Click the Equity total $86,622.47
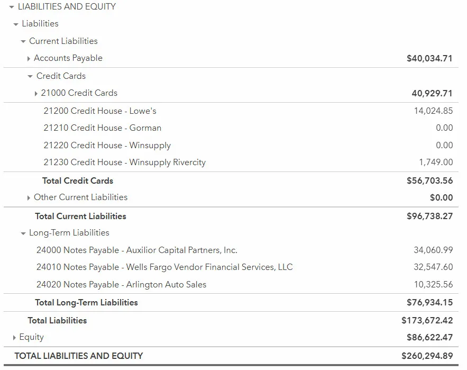The width and height of the screenshot is (467, 370). (x=429, y=338)
